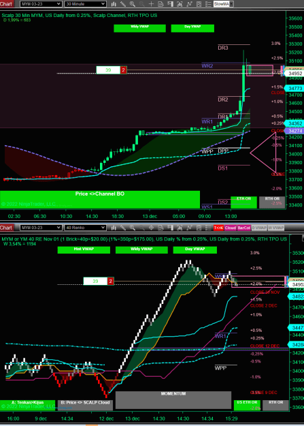Click the 34952 price marker on top chart axis

pos(295,74)
